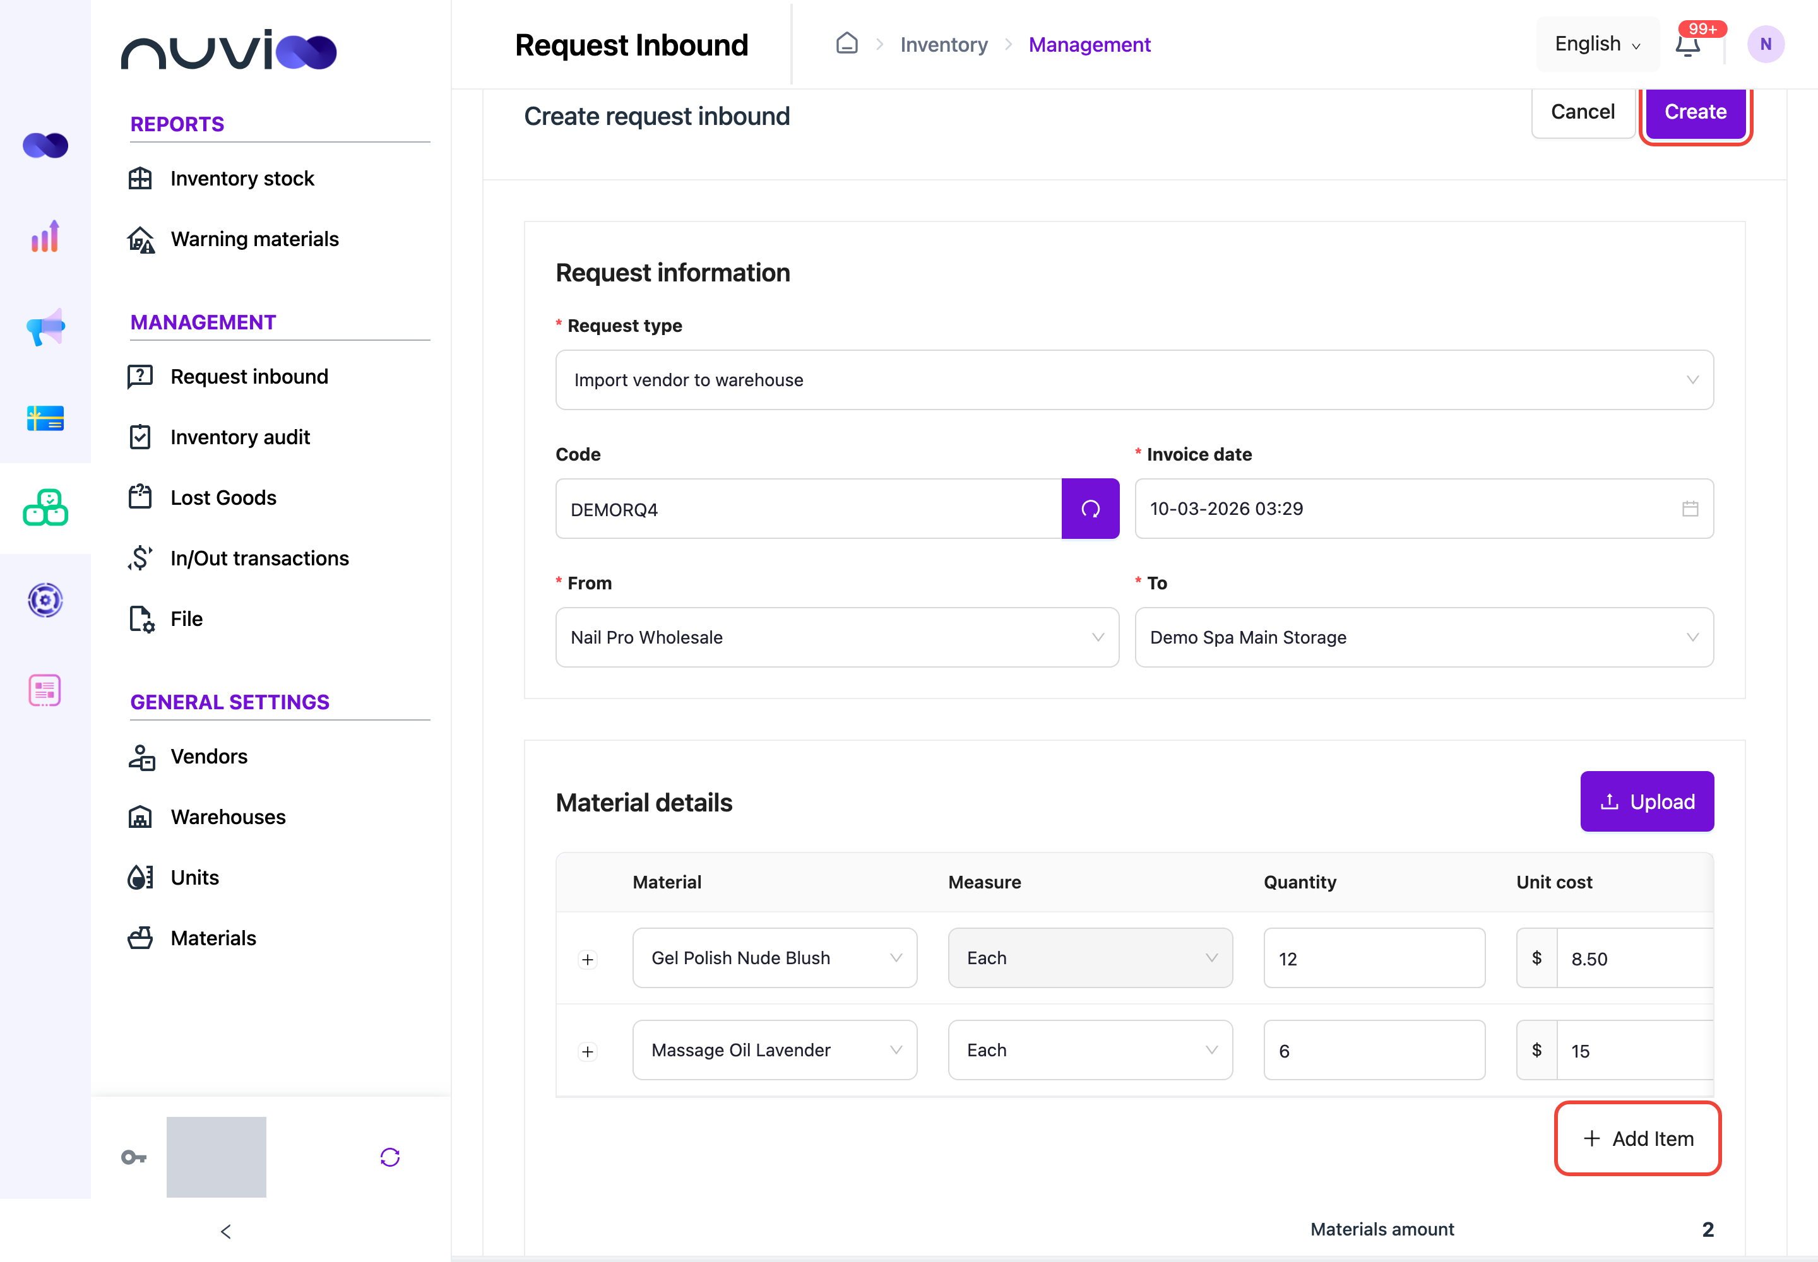Click quantity field showing 12

(x=1374, y=958)
